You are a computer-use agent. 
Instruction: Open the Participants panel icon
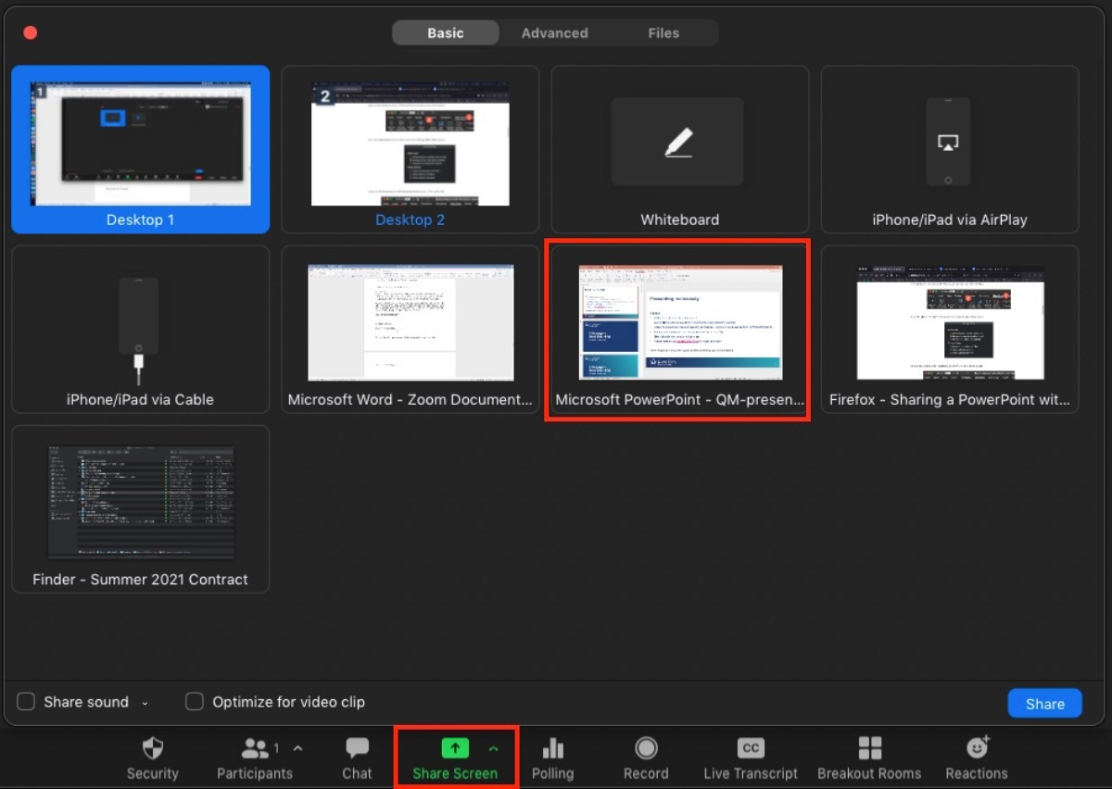tap(253, 748)
